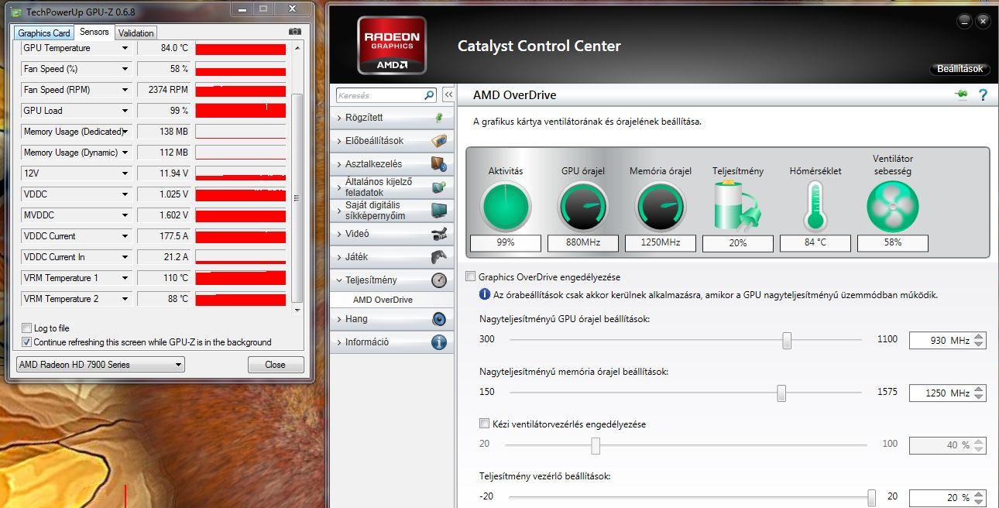Open VDDC Current sensor dropdown
The width and height of the screenshot is (999, 508).
(125, 236)
